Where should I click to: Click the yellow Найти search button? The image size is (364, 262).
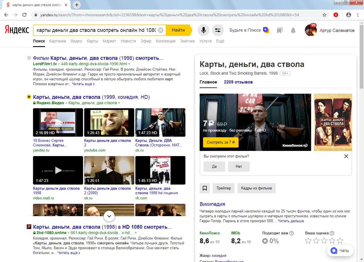click(178, 30)
